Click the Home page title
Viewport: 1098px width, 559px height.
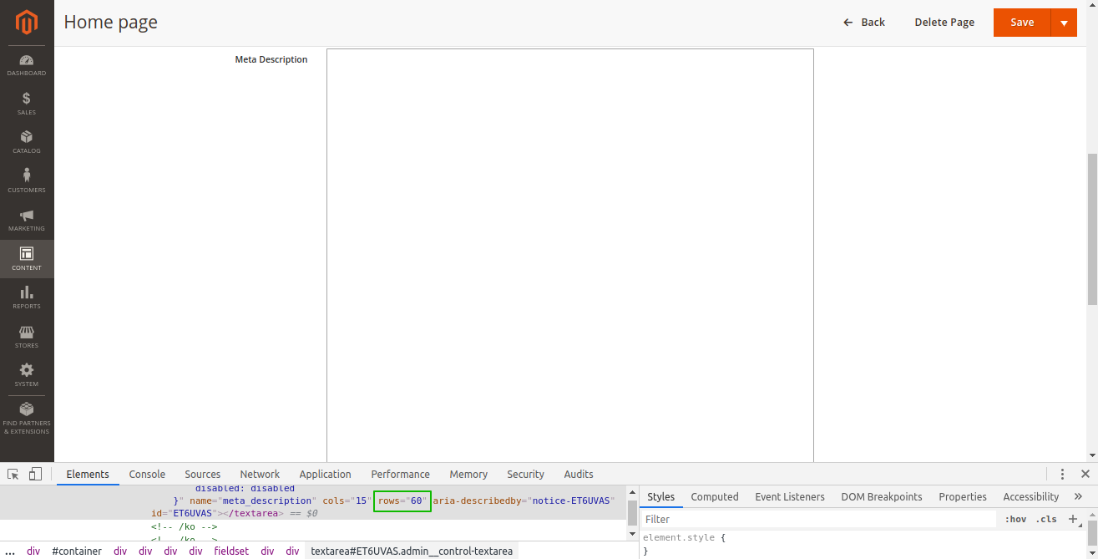(110, 23)
